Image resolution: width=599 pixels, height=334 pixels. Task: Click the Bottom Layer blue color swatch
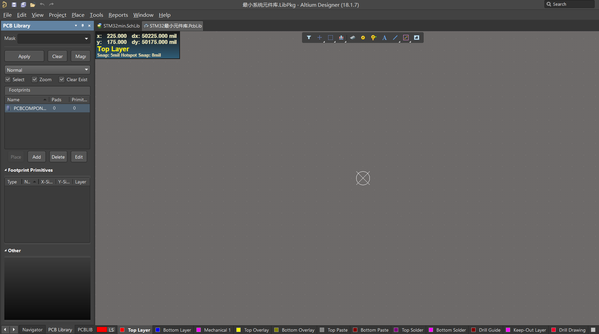tap(158, 330)
